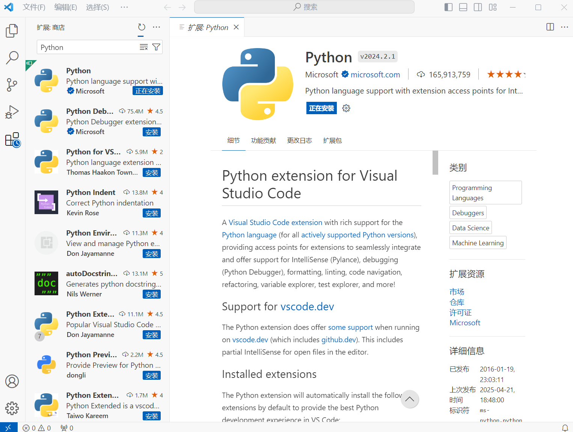Clear extensions search results icon

click(144, 47)
